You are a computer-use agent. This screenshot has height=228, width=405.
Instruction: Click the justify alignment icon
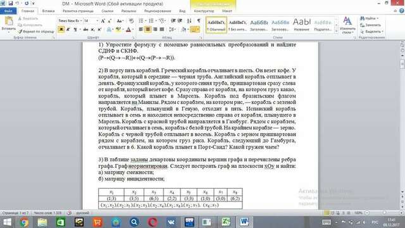point(162,30)
